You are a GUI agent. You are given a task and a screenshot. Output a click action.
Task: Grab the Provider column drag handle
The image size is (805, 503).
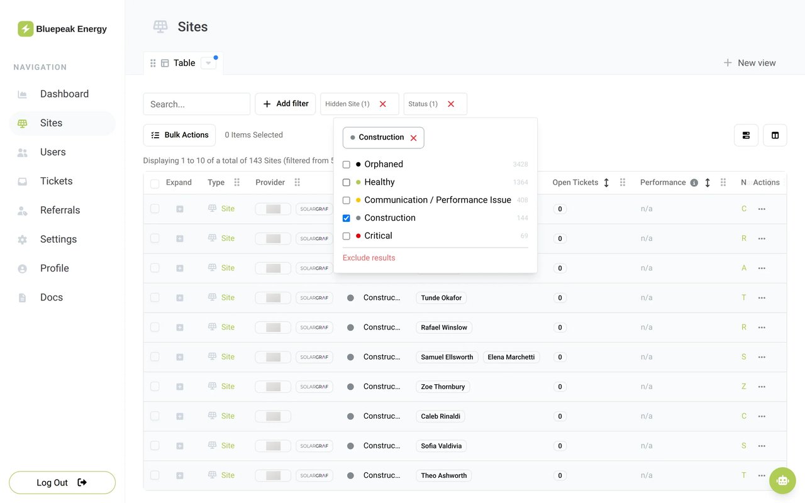[x=297, y=182]
